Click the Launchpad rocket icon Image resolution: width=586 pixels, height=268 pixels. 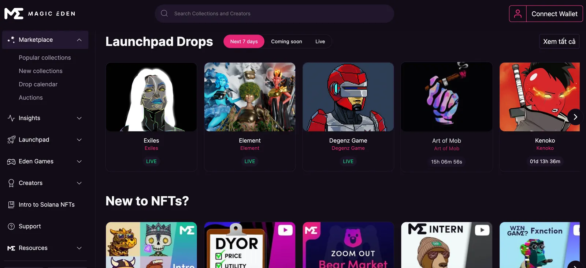coord(11,140)
